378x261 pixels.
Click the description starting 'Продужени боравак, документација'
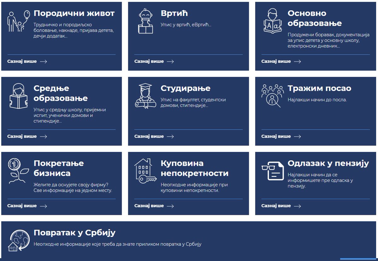[328, 40]
